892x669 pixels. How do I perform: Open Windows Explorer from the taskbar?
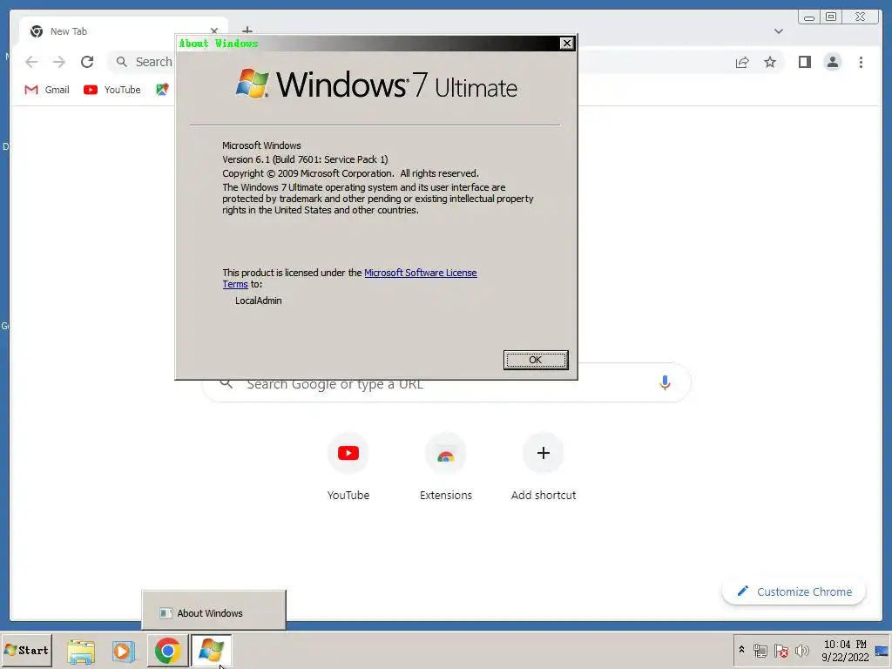(x=81, y=651)
